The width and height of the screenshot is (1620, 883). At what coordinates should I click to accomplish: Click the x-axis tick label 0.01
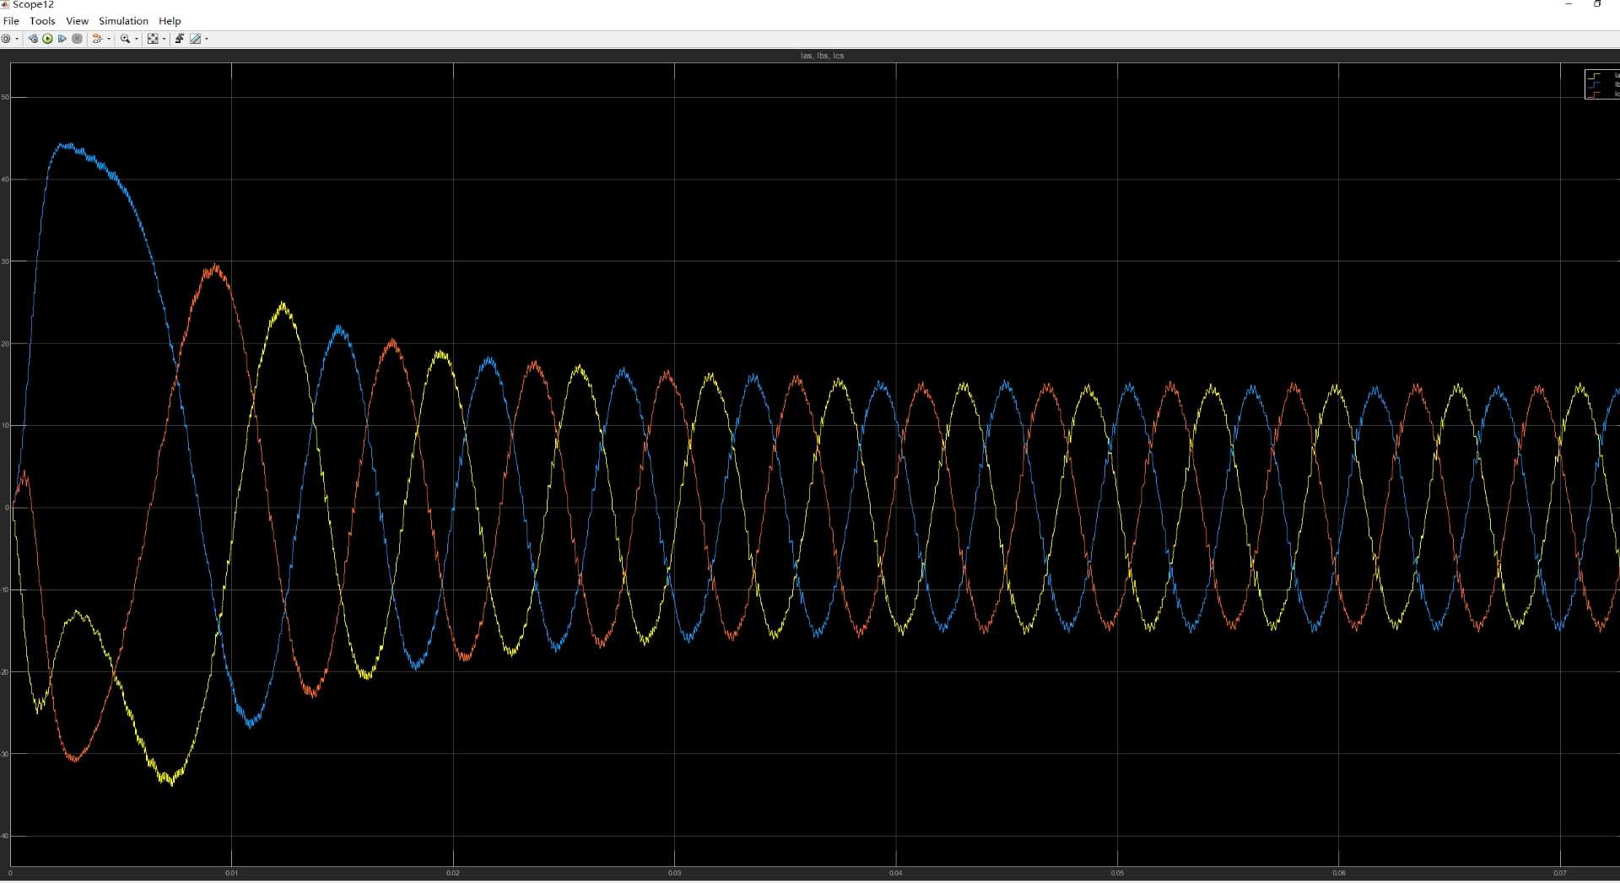[231, 873]
